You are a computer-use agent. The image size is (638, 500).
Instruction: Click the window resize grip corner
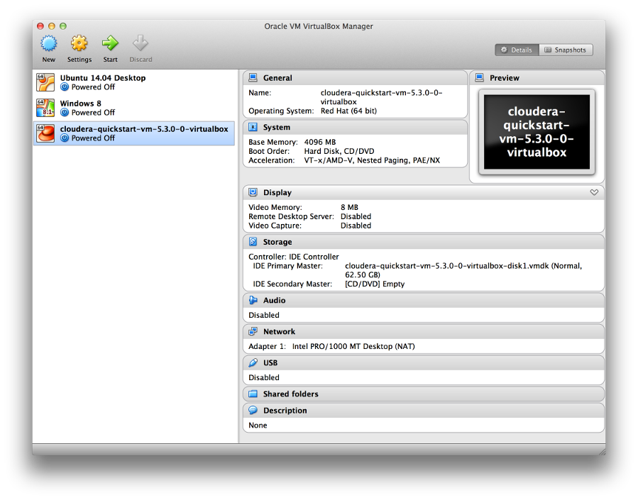tap(602, 451)
